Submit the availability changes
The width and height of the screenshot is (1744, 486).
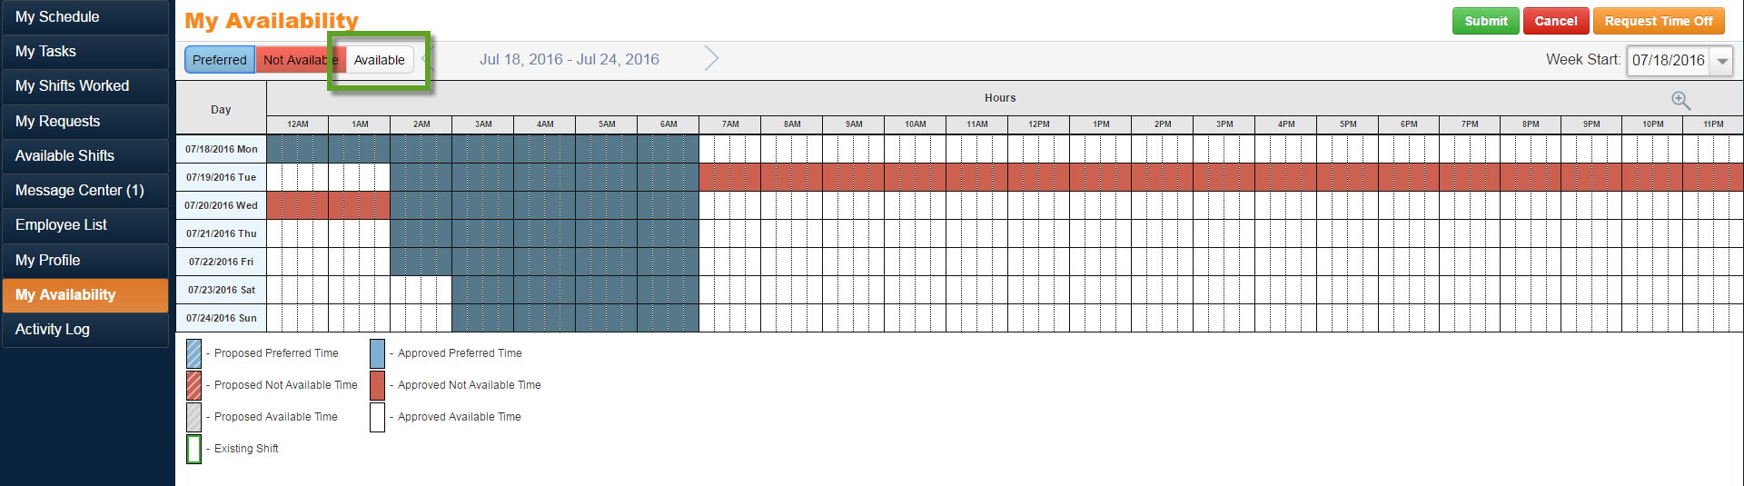1486,21
